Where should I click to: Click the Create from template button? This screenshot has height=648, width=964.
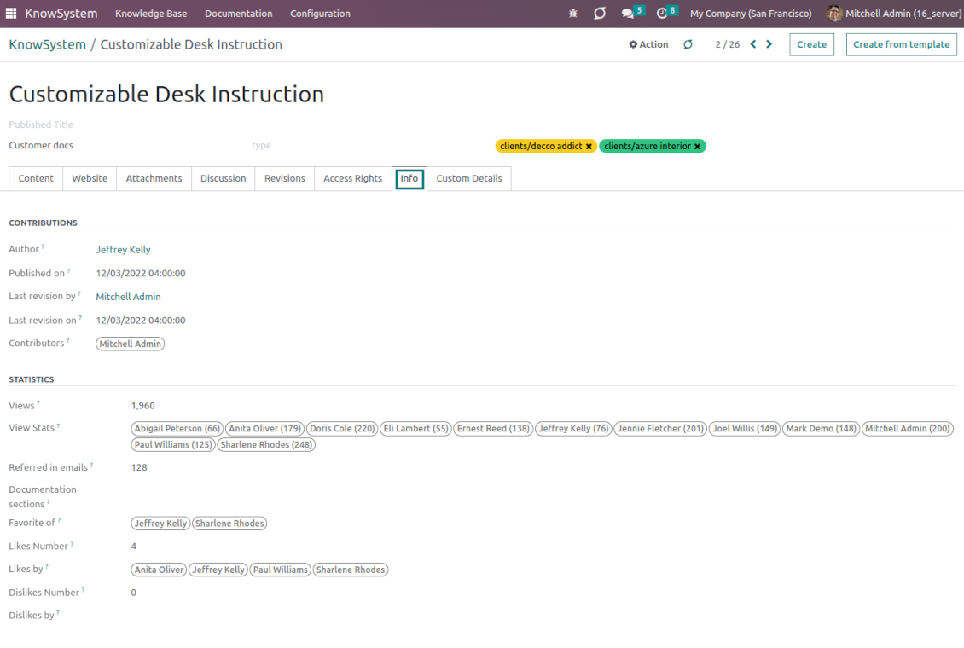click(x=901, y=44)
